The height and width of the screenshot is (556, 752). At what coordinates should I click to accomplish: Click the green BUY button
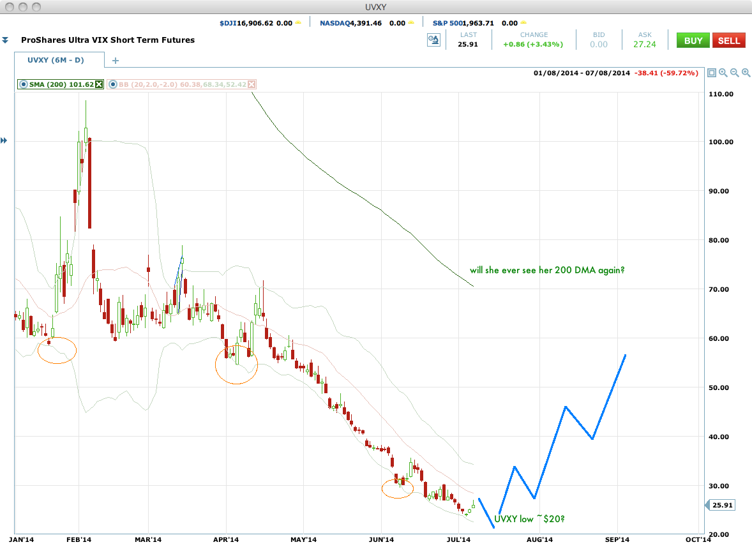pos(693,41)
